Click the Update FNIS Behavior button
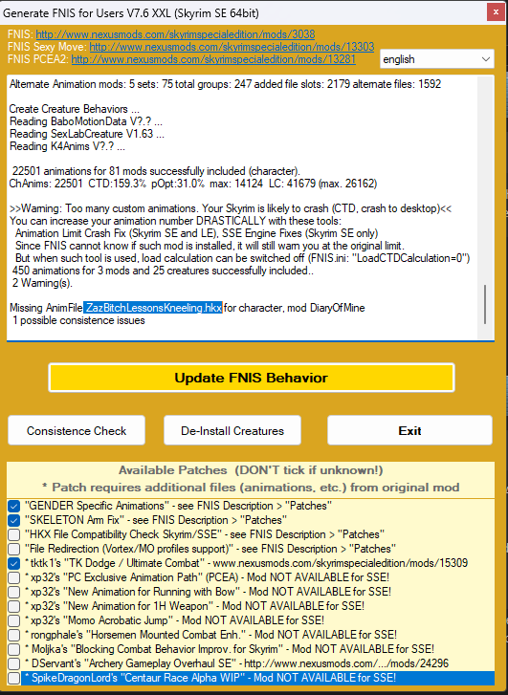The width and height of the screenshot is (508, 695). point(251,378)
